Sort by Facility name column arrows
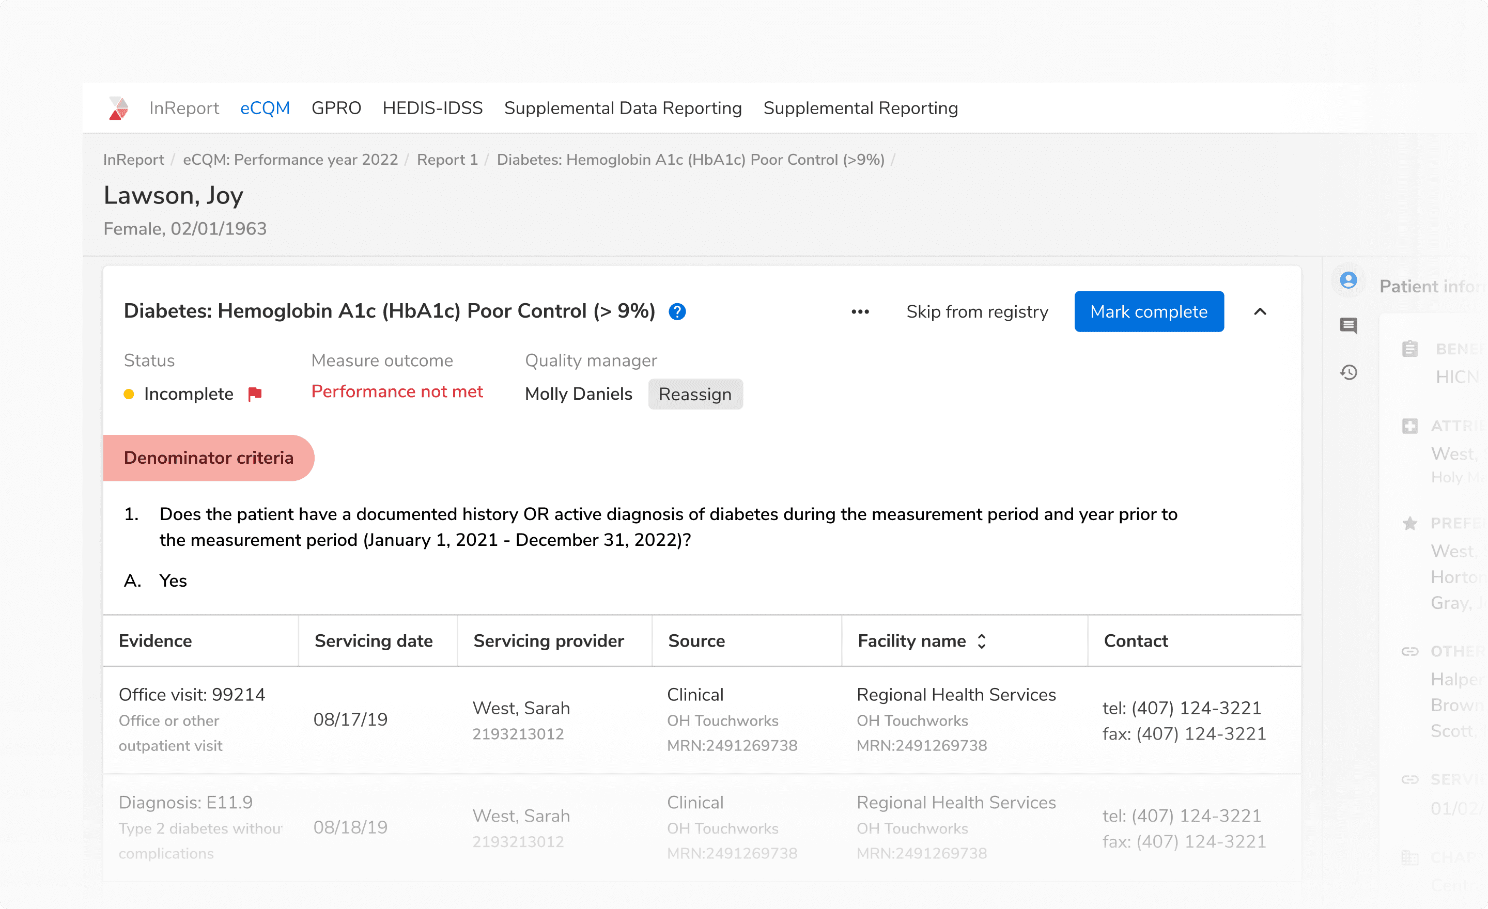The image size is (1488, 909). tap(981, 641)
